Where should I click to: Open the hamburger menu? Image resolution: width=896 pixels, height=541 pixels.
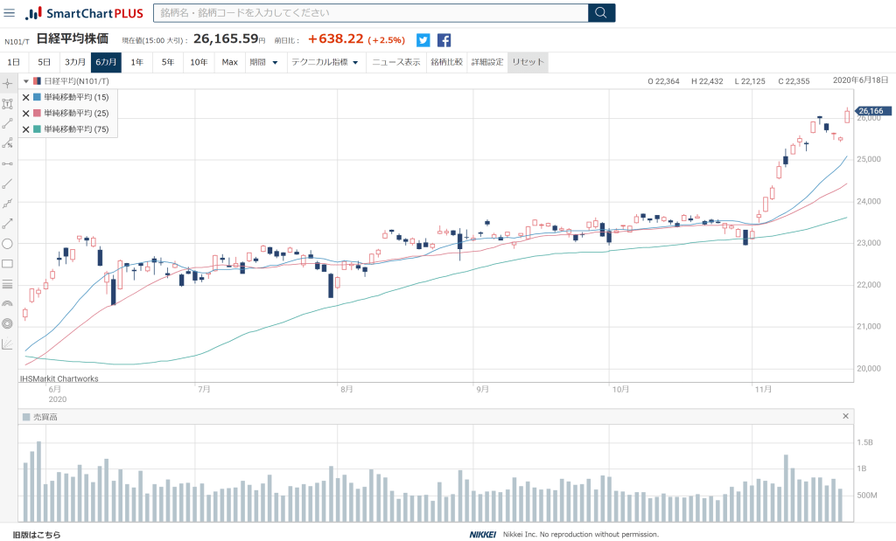click(x=10, y=13)
